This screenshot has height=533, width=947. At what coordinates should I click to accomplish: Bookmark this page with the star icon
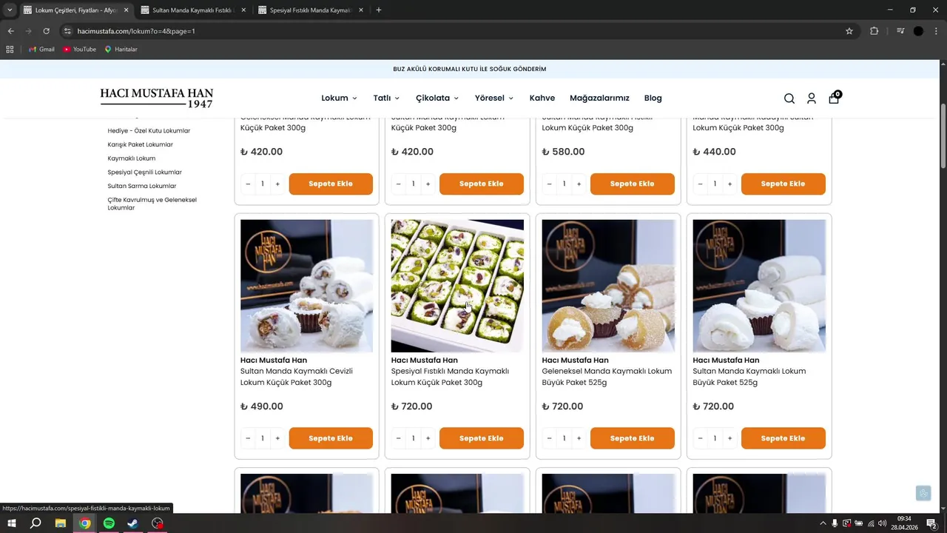point(849,31)
